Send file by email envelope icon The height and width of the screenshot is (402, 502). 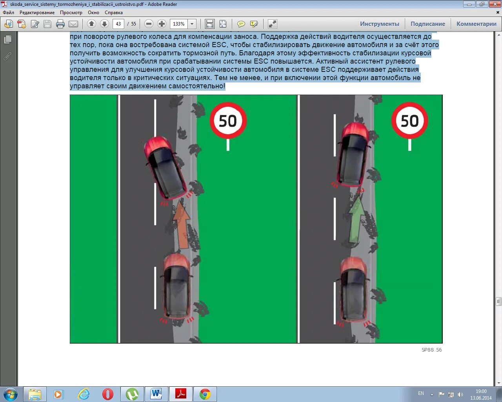point(73,24)
